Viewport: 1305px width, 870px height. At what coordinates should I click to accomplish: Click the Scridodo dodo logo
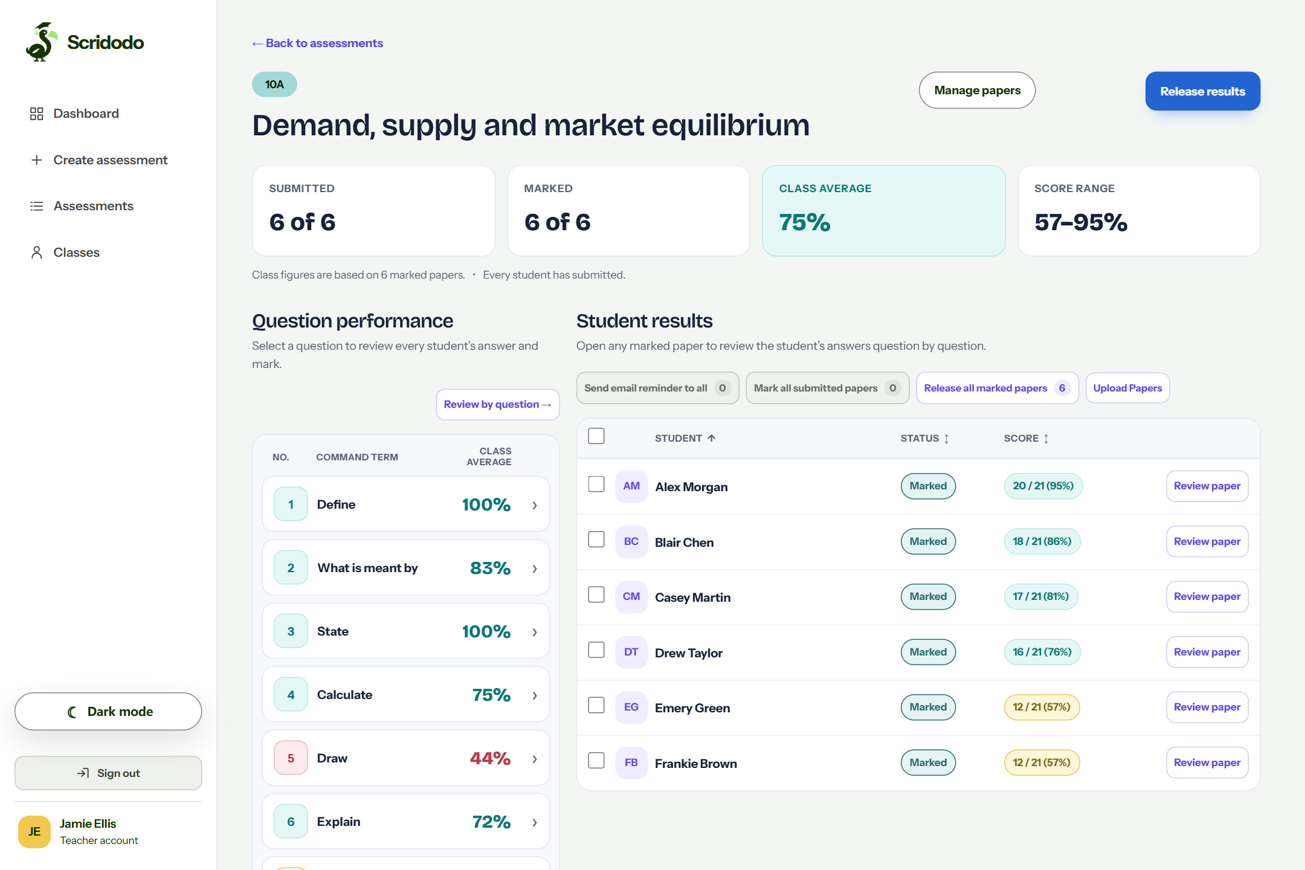41,42
